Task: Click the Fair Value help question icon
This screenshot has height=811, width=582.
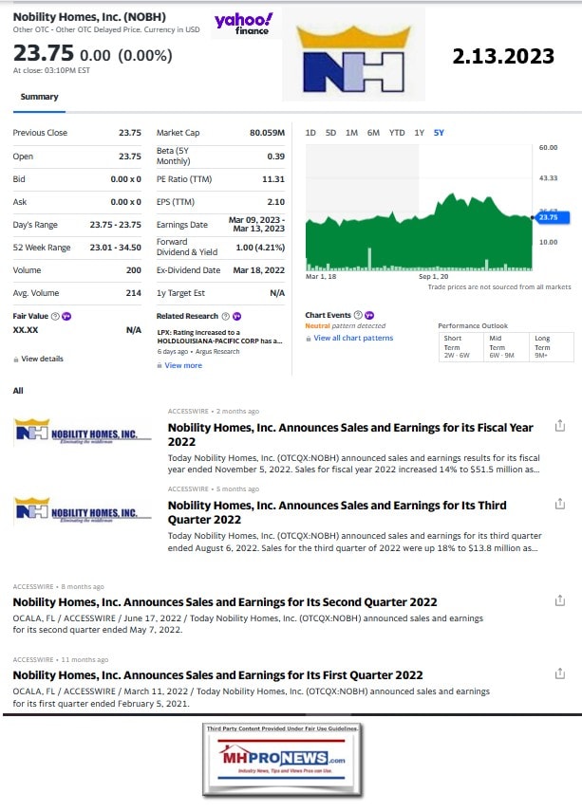Action: click(x=55, y=316)
